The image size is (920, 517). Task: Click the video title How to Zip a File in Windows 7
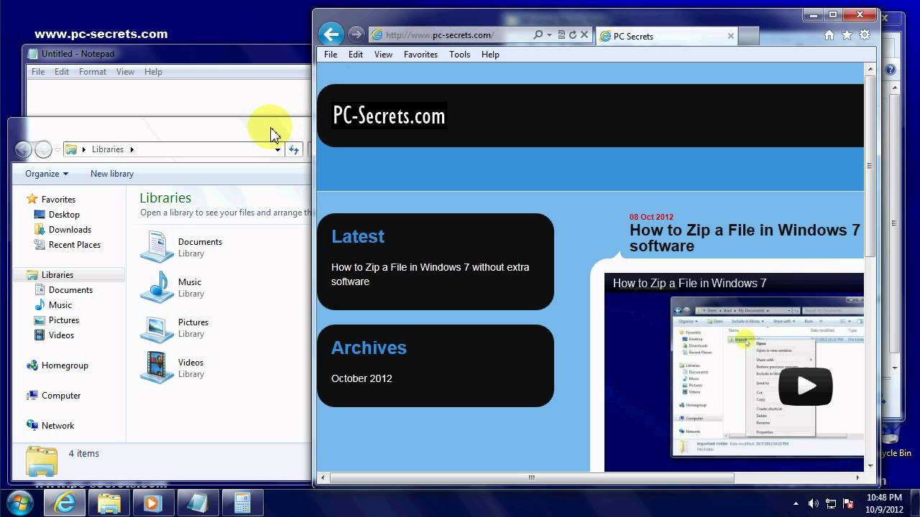pyautogui.click(x=690, y=283)
